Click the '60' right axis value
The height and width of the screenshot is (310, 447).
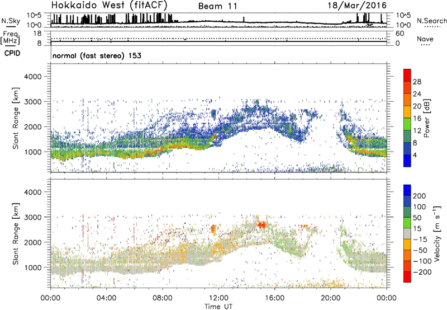400,34
